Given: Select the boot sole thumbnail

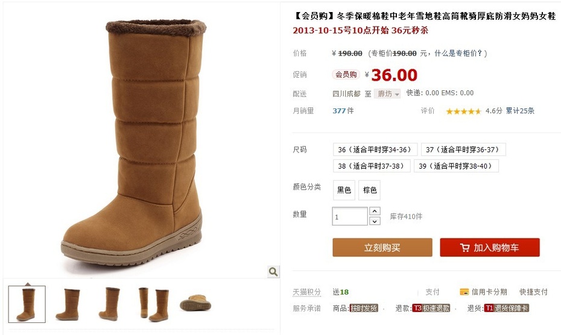Looking at the screenshot, I should 195,303.
